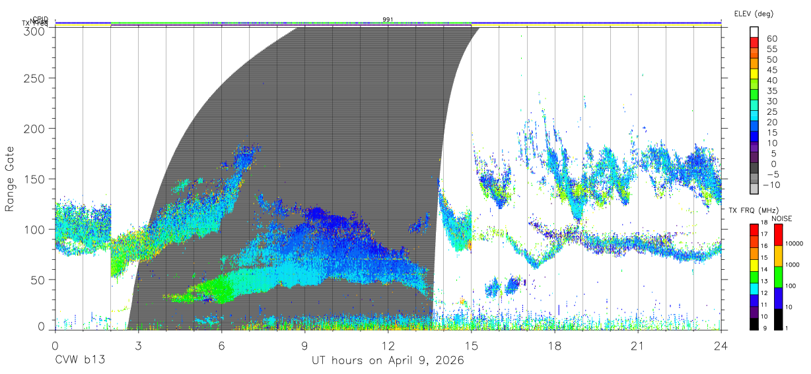This screenshot has width=811, height=374.
Task: Click the "ELEV (deg)" color bar title
Action: point(754,13)
